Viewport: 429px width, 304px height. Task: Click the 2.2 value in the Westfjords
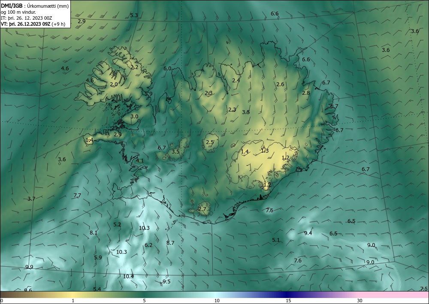pos(134,67)
